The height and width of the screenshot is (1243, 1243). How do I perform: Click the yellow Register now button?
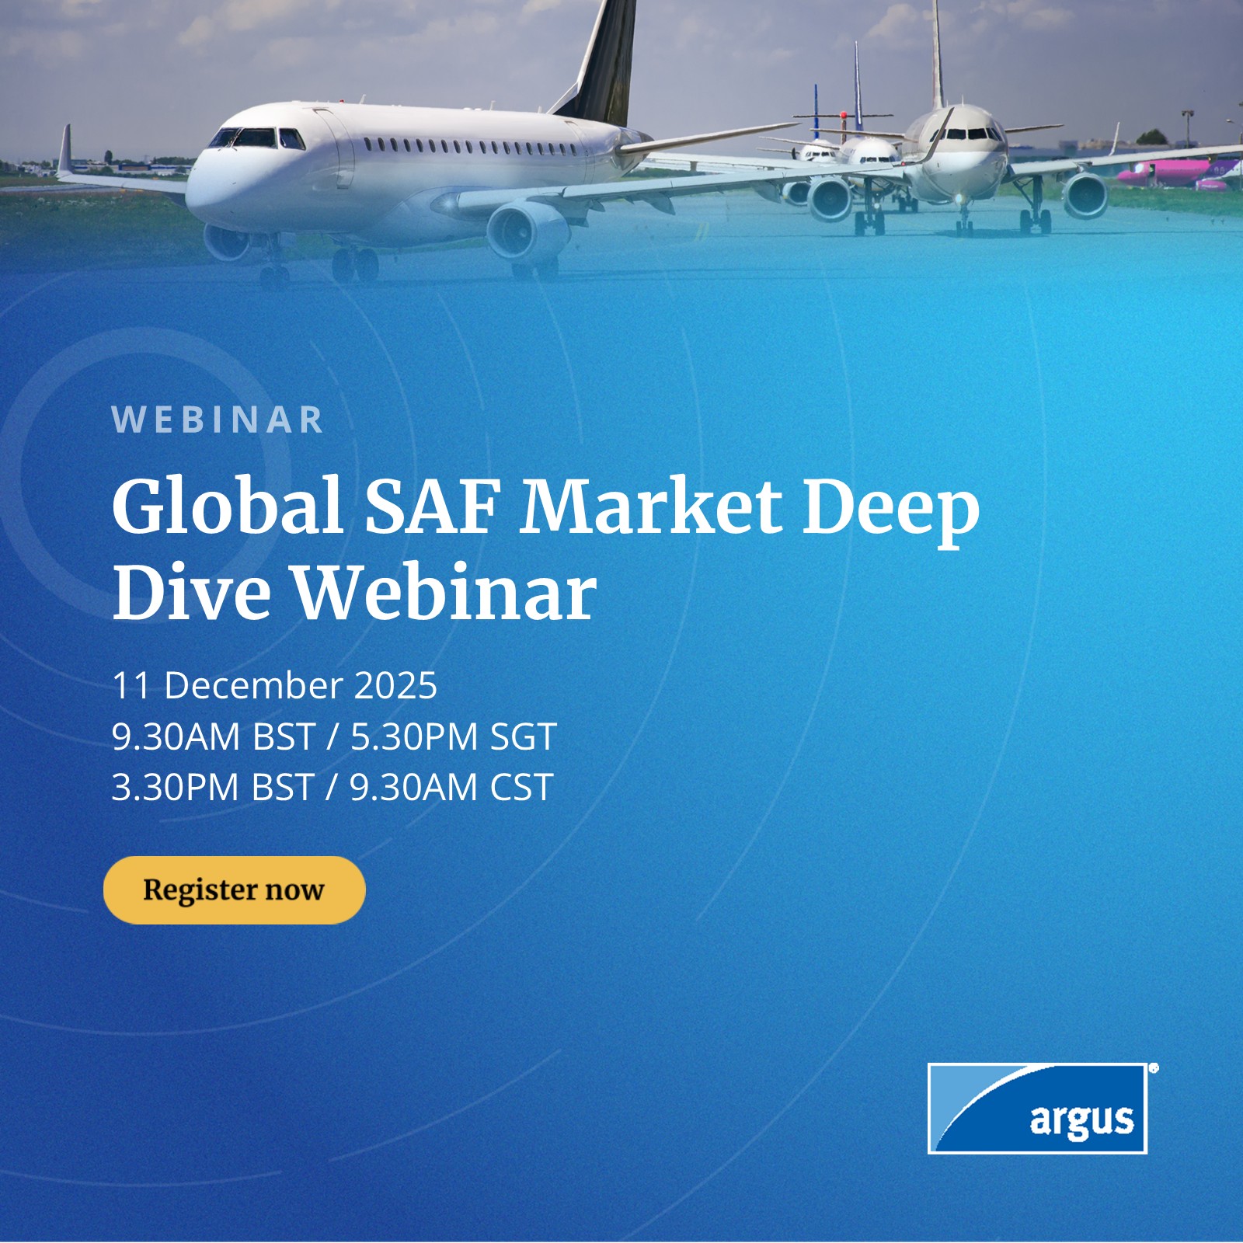point(234,890)
